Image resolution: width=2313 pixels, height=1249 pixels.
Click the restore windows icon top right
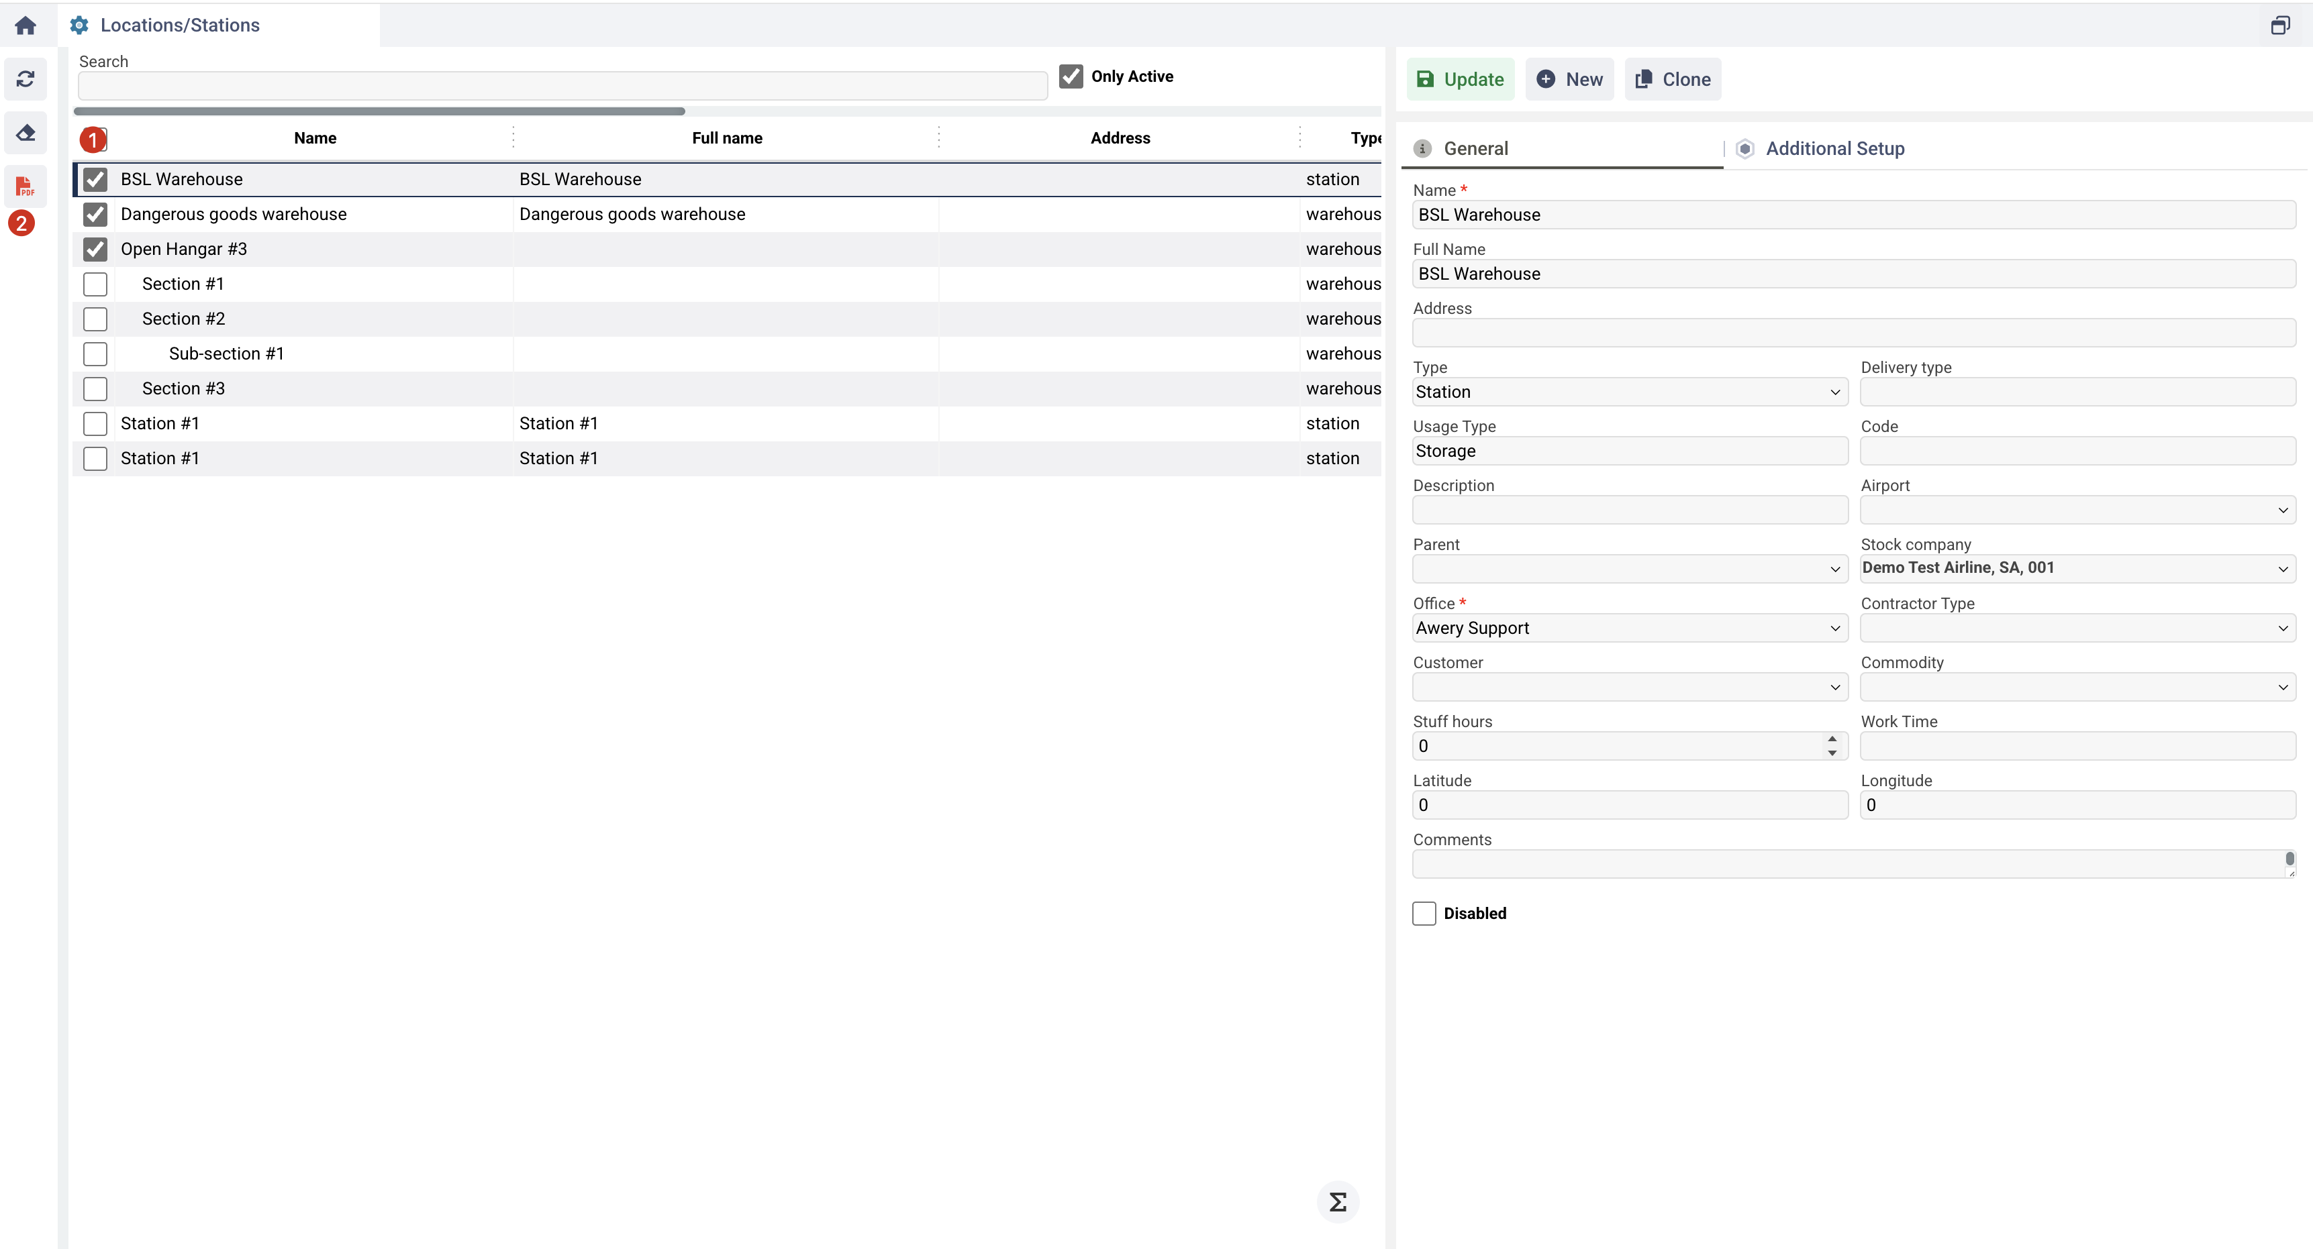click(x=2280, y=25)
